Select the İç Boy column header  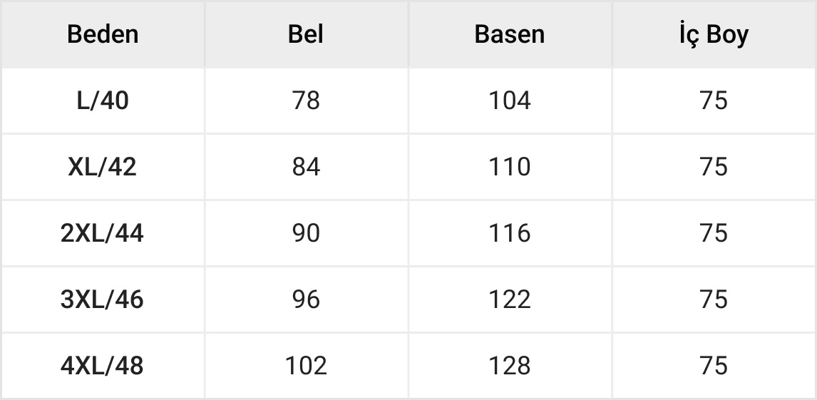[713, 34]
